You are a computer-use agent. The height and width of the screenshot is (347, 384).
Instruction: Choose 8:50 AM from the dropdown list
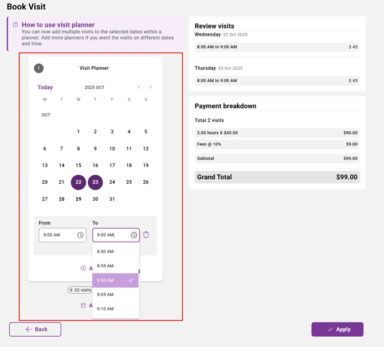coord(105,251)
